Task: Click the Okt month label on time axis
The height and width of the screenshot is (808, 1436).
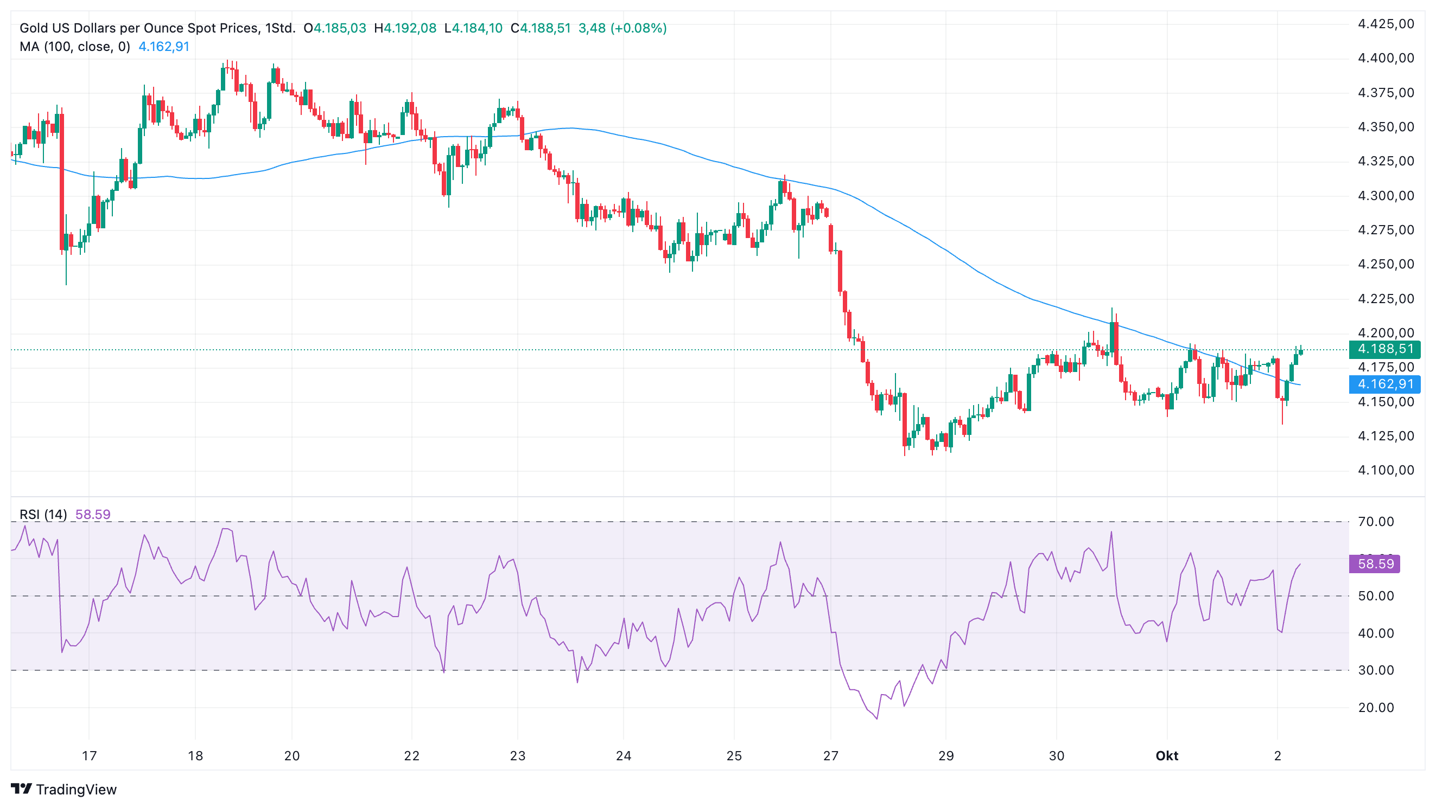Action: [1167, 755]
